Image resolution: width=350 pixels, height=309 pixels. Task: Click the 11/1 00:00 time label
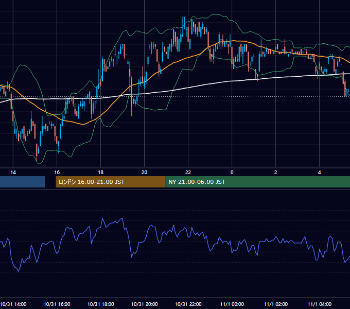pyautogui.click(x=232, y=304)
